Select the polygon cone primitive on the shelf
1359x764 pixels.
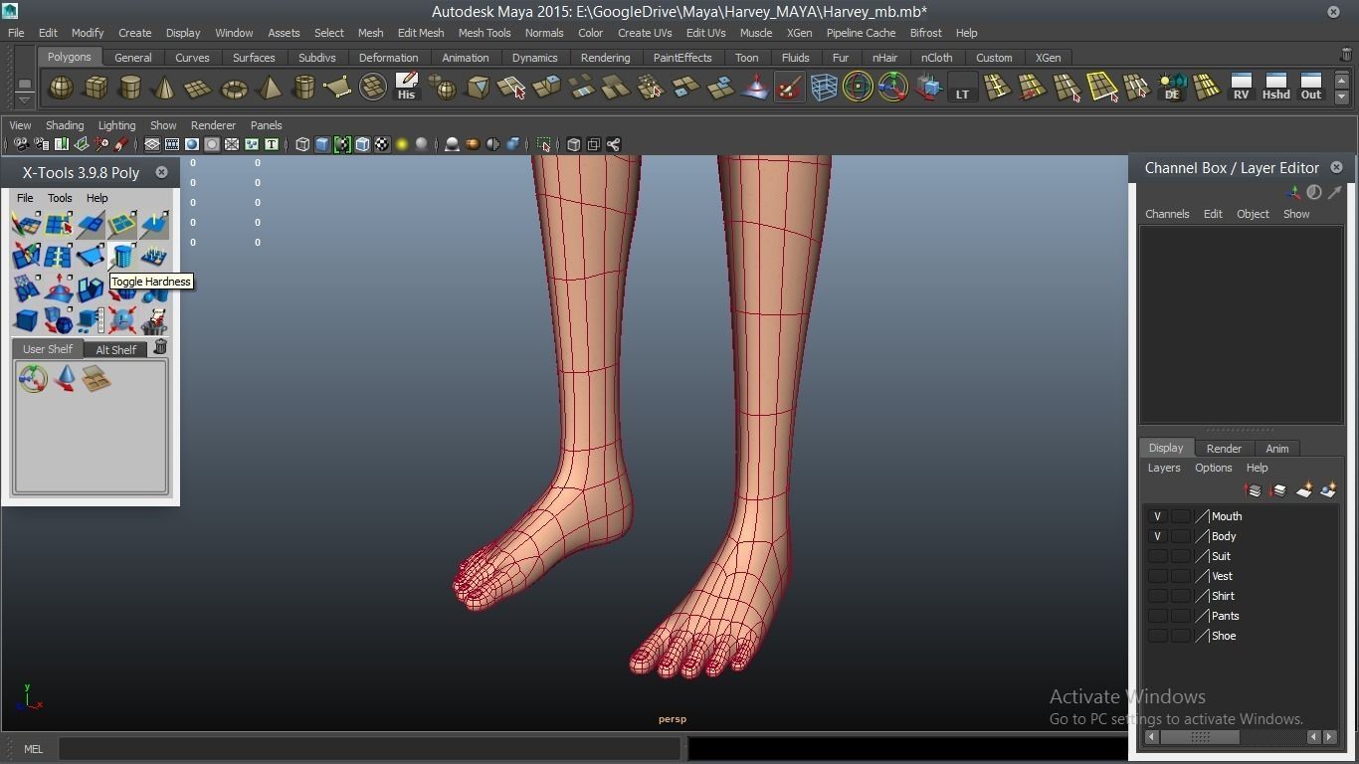pos(164,89)
